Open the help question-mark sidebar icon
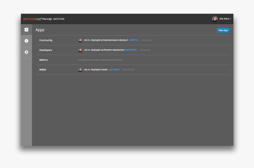The height and width of the screenshot is (168, 254). 26,41
